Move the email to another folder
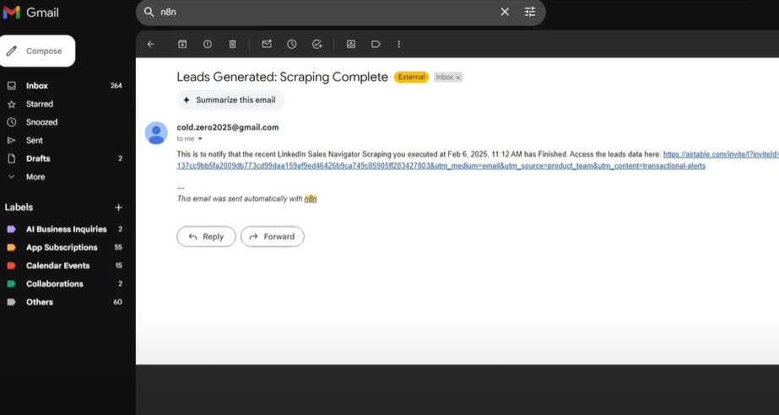 351,44
